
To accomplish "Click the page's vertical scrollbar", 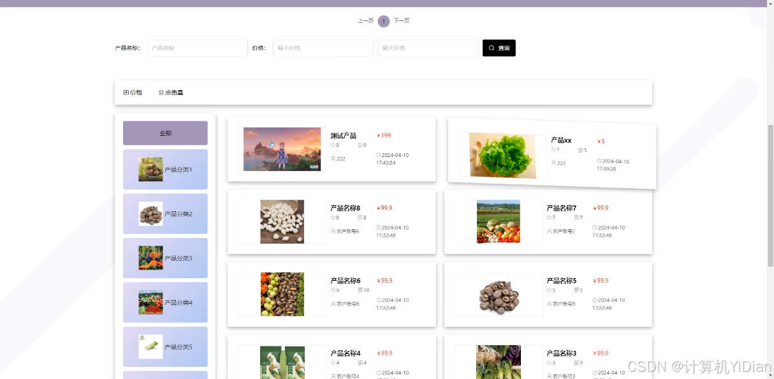I will (770, 195).
